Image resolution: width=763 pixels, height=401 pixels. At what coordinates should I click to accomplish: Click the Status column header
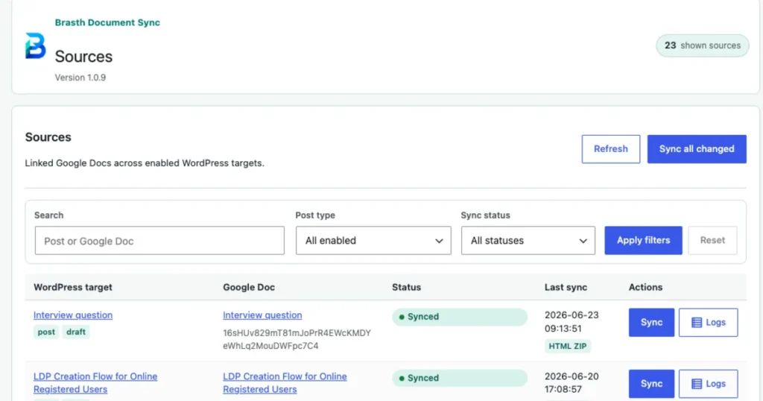click(x=406, y=287)
